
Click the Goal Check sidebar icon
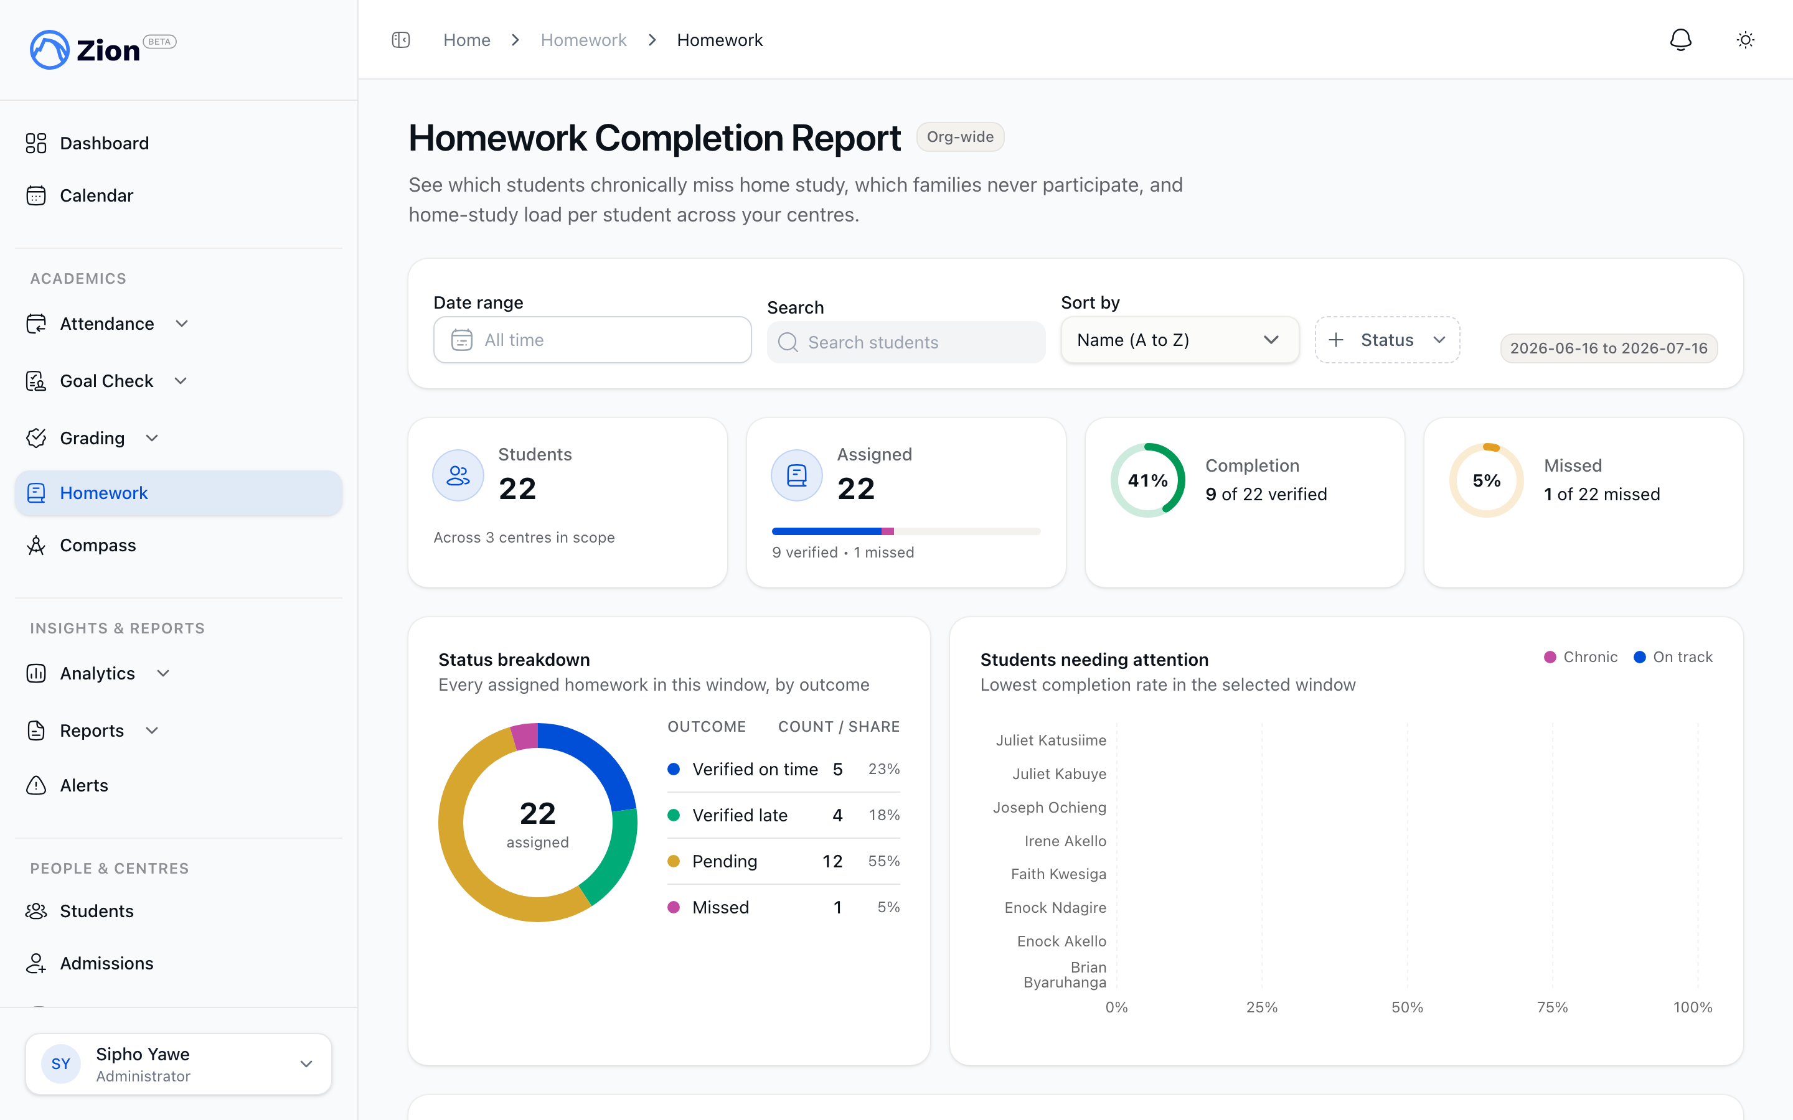[x=36, y=381]
